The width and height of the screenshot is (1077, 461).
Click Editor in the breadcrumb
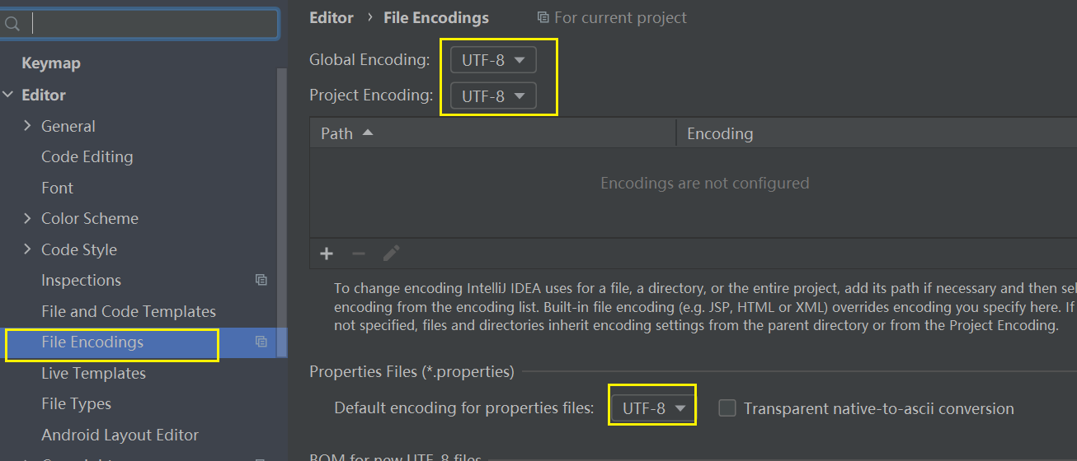(x=331, y=17)
